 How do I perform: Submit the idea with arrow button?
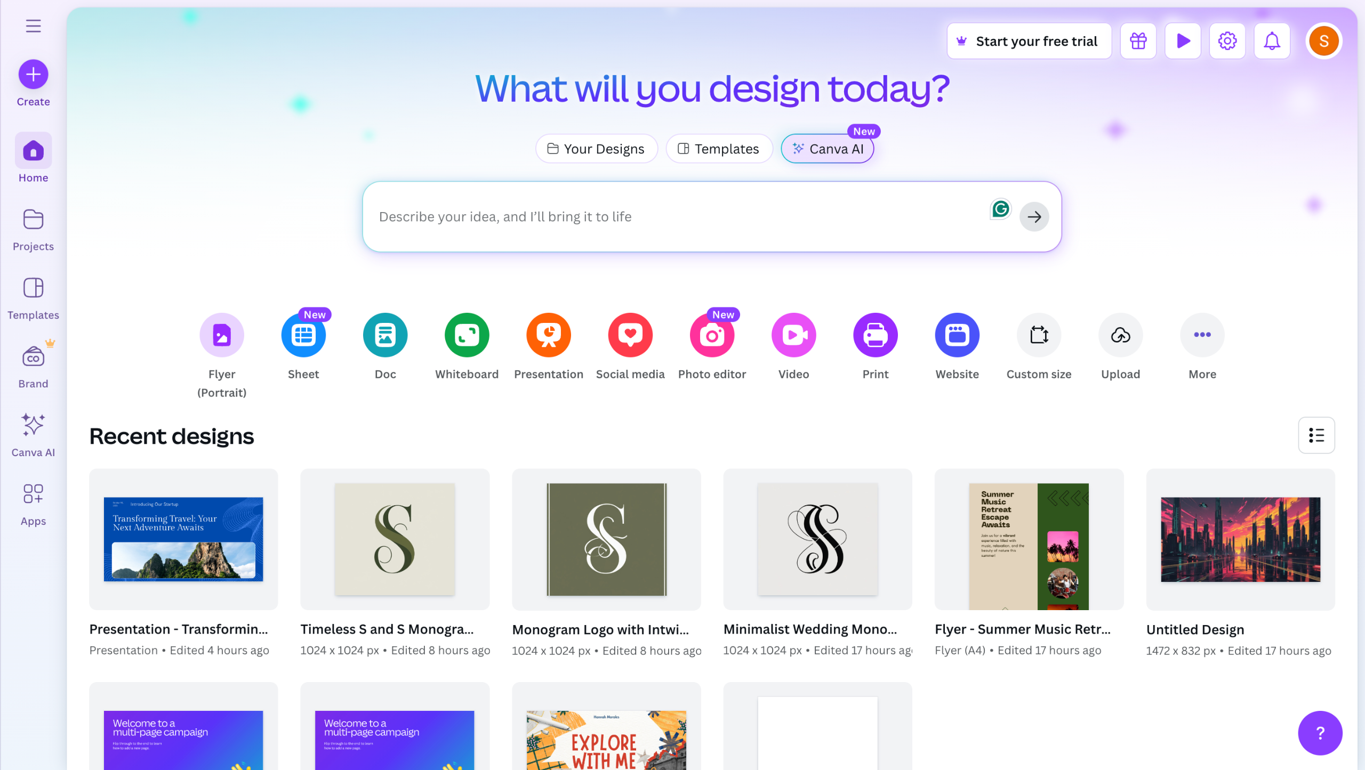coord(1034,217)
